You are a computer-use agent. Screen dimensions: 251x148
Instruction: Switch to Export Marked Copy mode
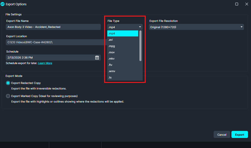pyautogui.click(x=8, y=96)
